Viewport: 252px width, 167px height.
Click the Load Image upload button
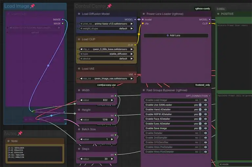pos(35,32)
